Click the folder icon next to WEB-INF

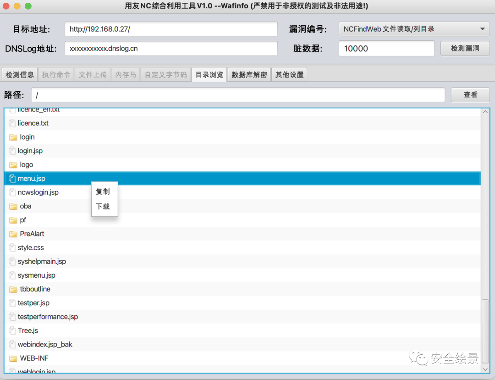click(13, 358)
